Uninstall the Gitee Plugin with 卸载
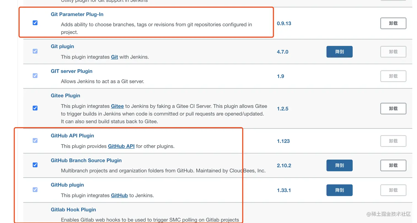The image size is (417, 223). [x=393, y=109]
